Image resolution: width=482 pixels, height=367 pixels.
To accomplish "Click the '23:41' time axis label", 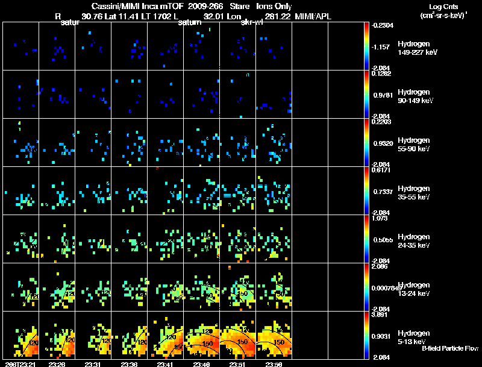I will coord(165,364).
